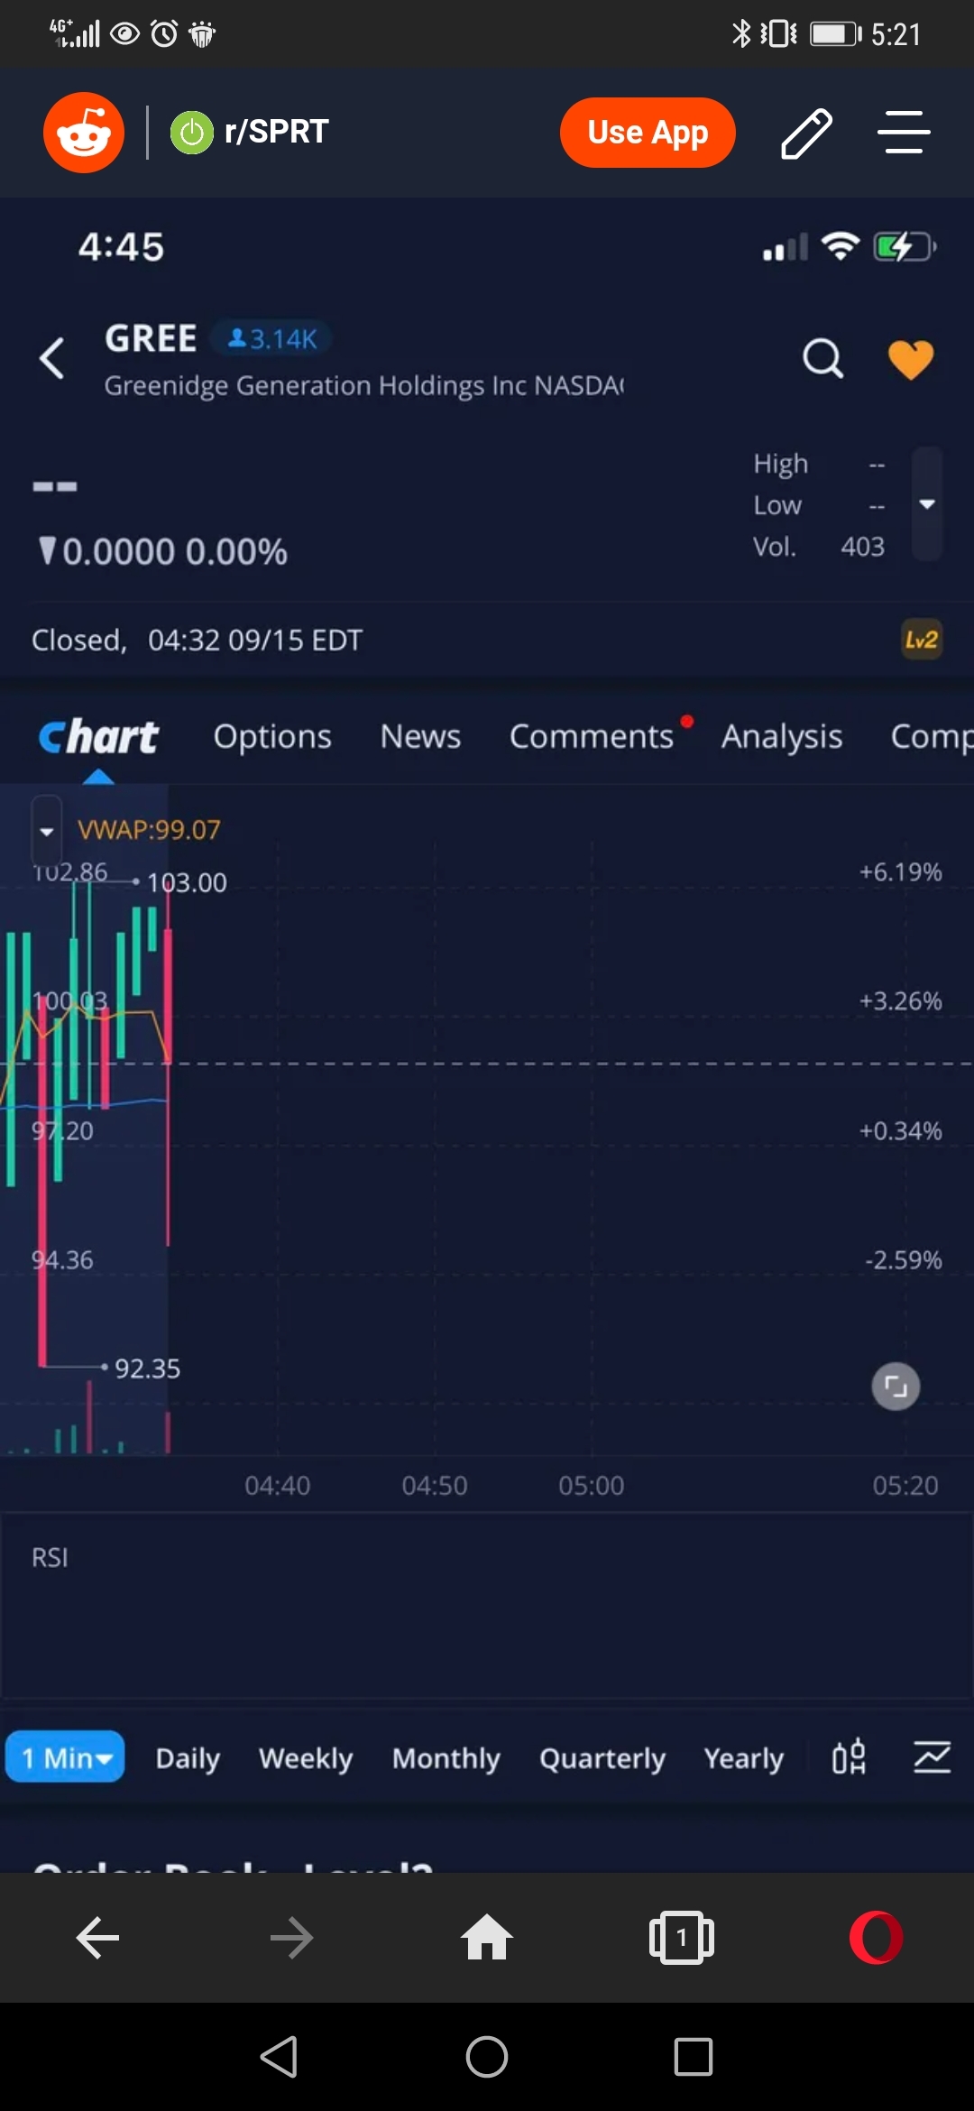Select the Weekly chart interval
Image resolution: width=974 pixels, height=2111 pixels.
(x=306, y=1757)
